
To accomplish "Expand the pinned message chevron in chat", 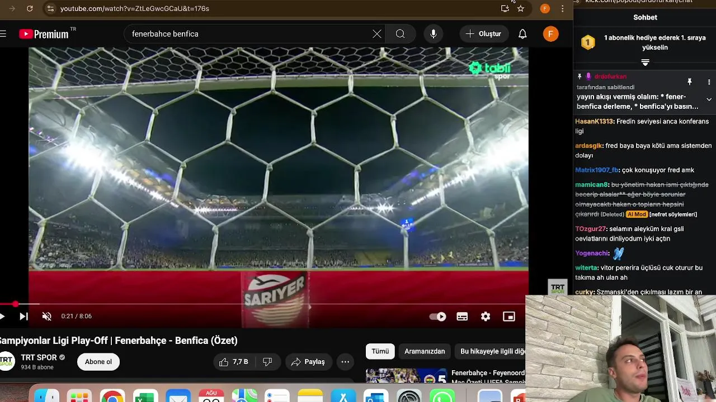I will click(x=709, y=99).
